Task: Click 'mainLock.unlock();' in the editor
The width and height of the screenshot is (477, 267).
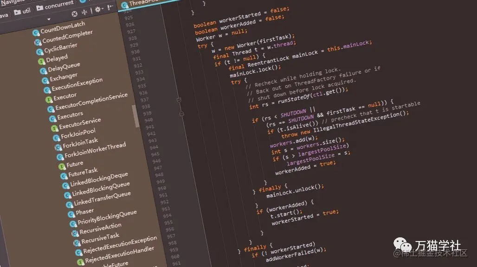Action: point(295,191)
